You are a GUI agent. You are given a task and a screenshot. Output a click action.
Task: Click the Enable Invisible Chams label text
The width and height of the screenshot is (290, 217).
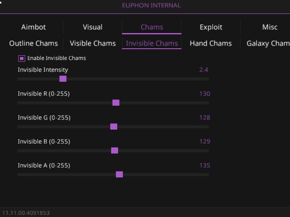56,58
